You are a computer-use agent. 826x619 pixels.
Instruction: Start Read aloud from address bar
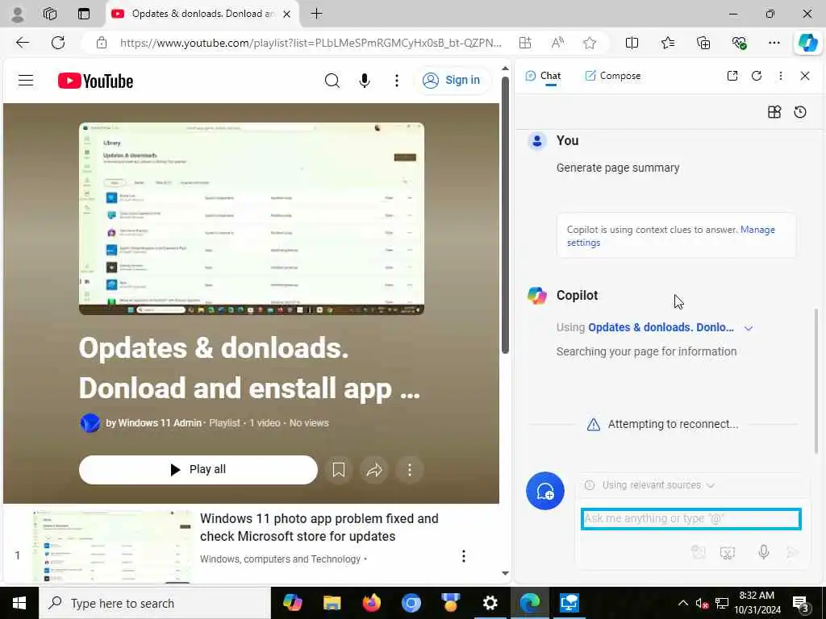(x=557, y=43)
